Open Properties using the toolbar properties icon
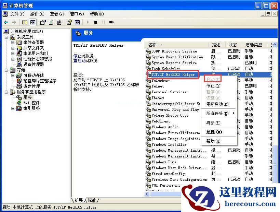Screen dimensions: 280x212 43,22
